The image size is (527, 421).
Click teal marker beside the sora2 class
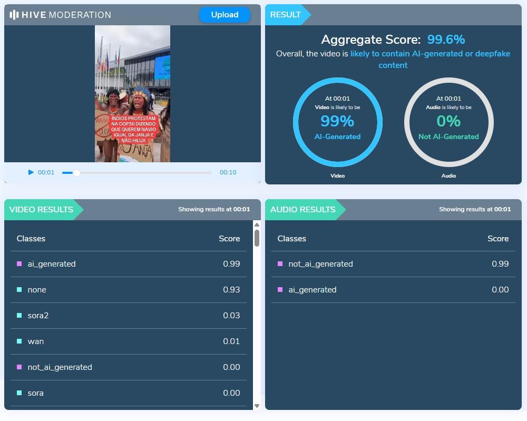coord(19,316)
